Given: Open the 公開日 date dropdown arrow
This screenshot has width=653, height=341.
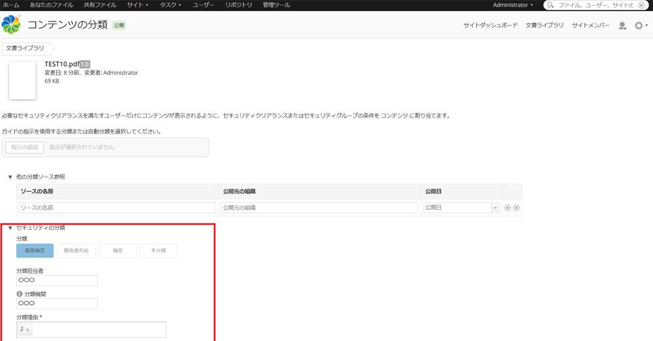Looking at the screenshot, I should [495, 208].
